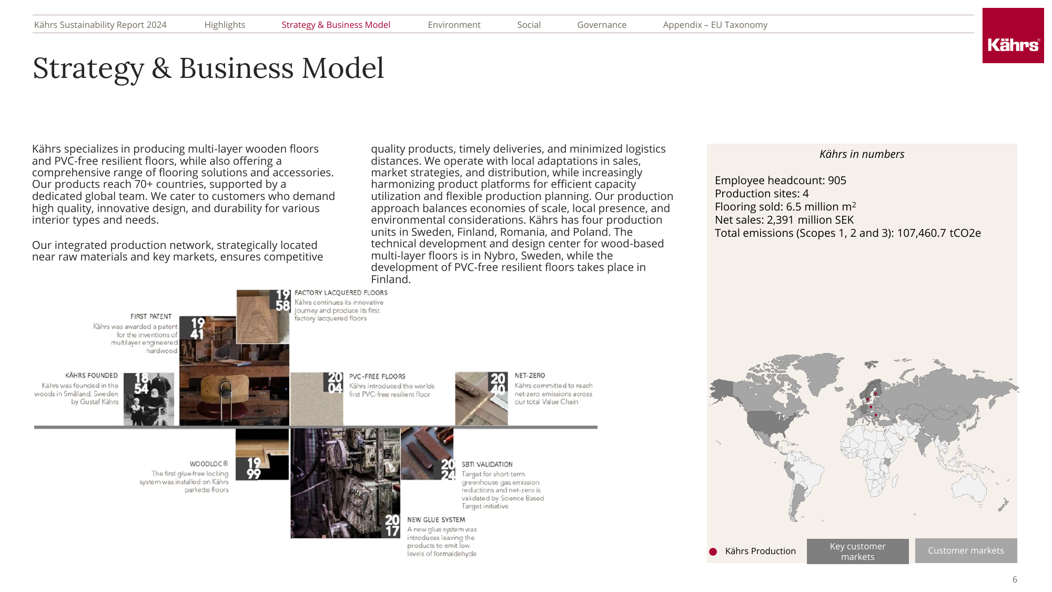Click the page number 6
The width and height of the screenshot is (1052, 592).
1015,579
